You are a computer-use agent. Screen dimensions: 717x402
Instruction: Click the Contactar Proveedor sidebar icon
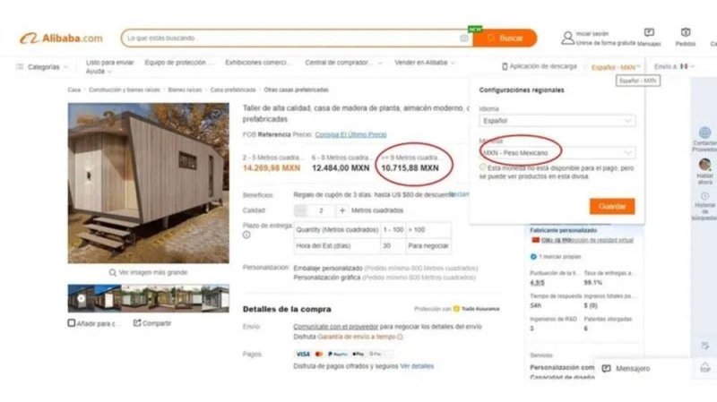point(704,133)
